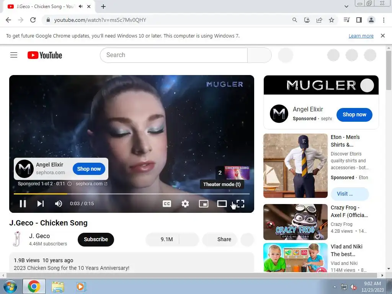392x294 pixels.
Task: Open Eton Men's Shirts ad thumbnail
Action: pyautogui.click(x=296, y=166)
